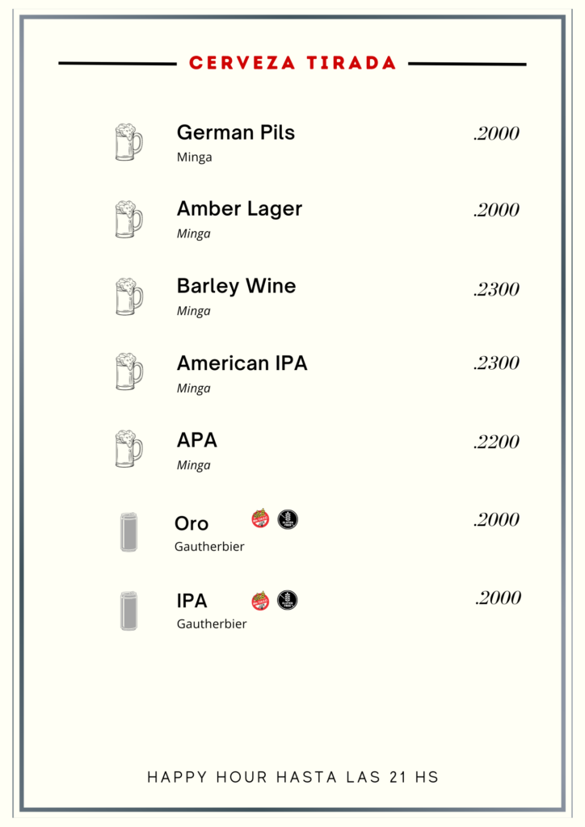Click the beer mug icon beside American IPA
The image size is (585, 827).
[128, 372]
